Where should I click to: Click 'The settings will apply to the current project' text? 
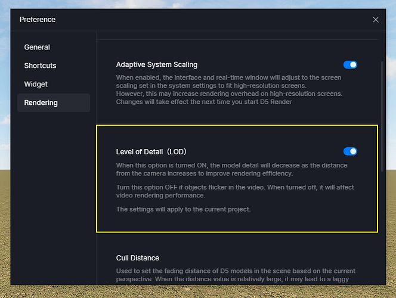tap(183, 209)
